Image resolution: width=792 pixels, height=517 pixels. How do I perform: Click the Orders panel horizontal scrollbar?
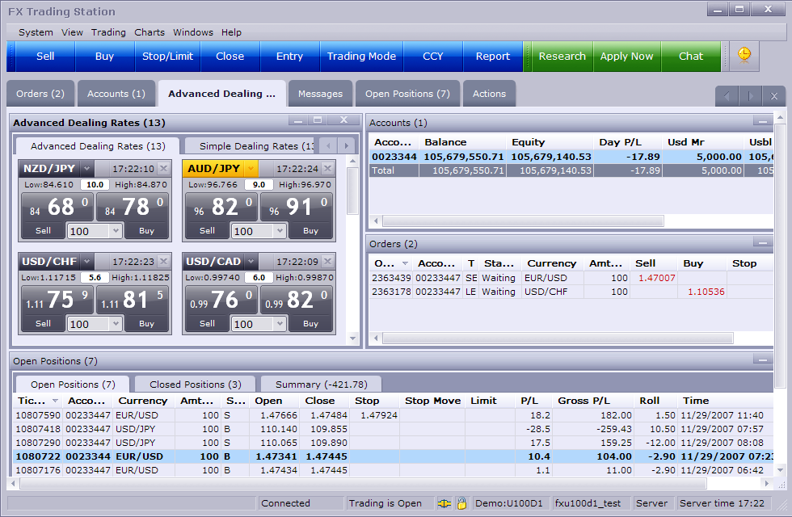pyautogui.click(x=558, y=338)
